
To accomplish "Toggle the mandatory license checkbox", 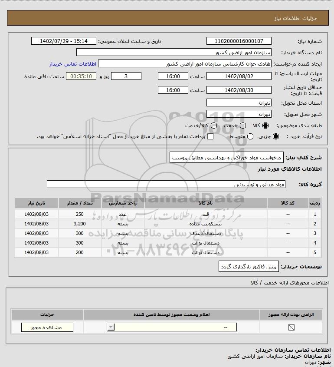I will (x=291, y=327).
